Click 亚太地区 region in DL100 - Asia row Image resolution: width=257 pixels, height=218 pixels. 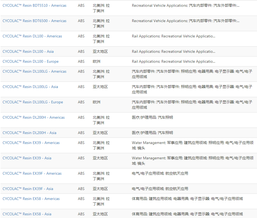coord(100,51)
